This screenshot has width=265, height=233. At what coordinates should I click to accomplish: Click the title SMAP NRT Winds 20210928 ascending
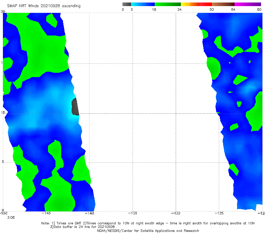tap(44, 6)
